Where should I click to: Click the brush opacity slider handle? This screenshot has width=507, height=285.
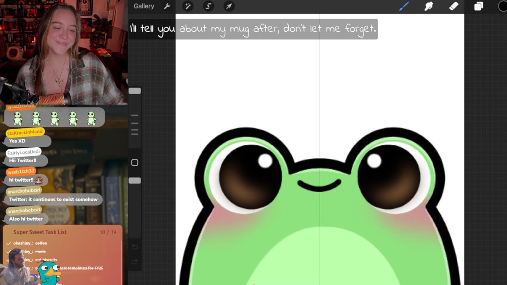[135, 180]
